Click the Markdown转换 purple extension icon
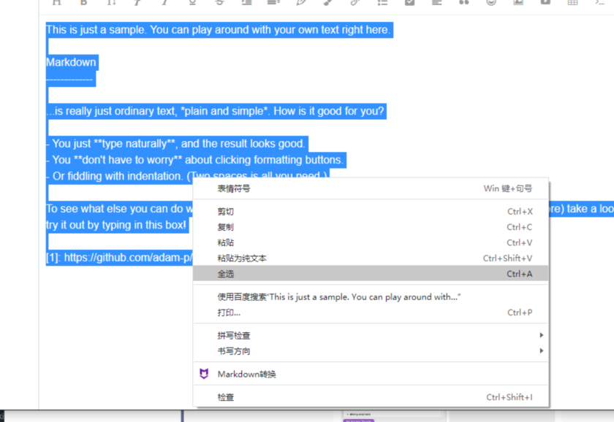Viewport: 614px width, 422px height. pyautogui.click(x=204, y=374)
